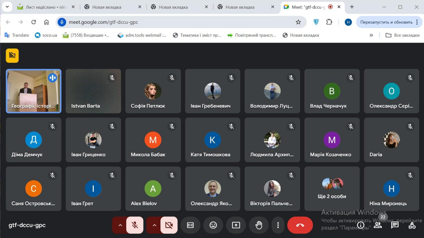The height and width of the screenshot is (238, 424).
Task: Click Саня Островськ... orange avatar
Action: click(x=34, y=188)
